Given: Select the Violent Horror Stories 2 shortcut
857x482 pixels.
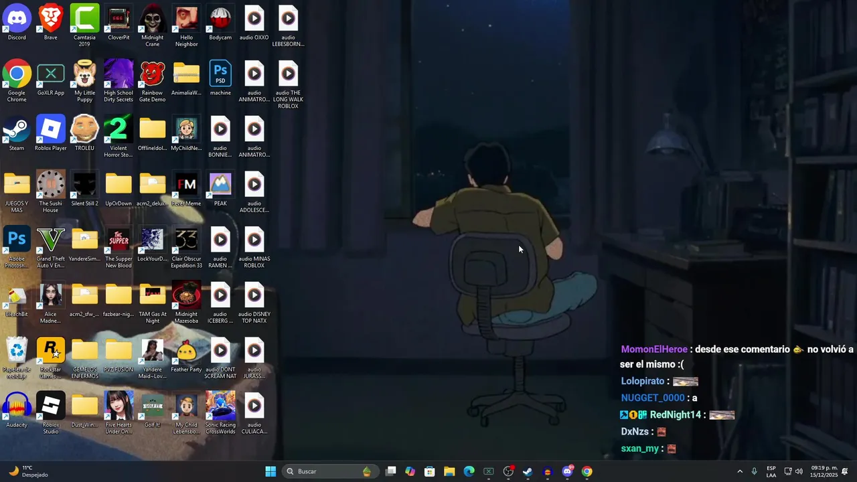Looking at the screenshot, I should coord(119,137).
